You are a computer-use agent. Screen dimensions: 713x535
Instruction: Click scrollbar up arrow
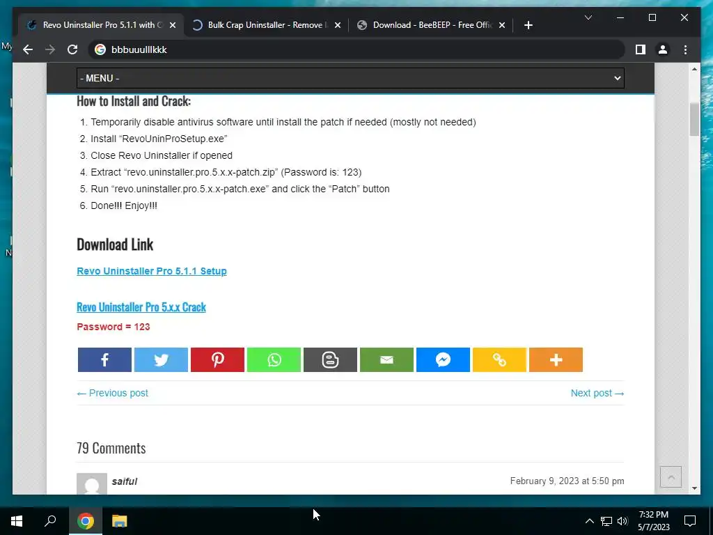point(694,69)
